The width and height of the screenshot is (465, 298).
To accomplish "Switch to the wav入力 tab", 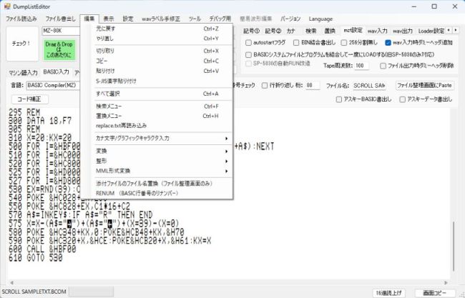I will click(x=378, y=31).
